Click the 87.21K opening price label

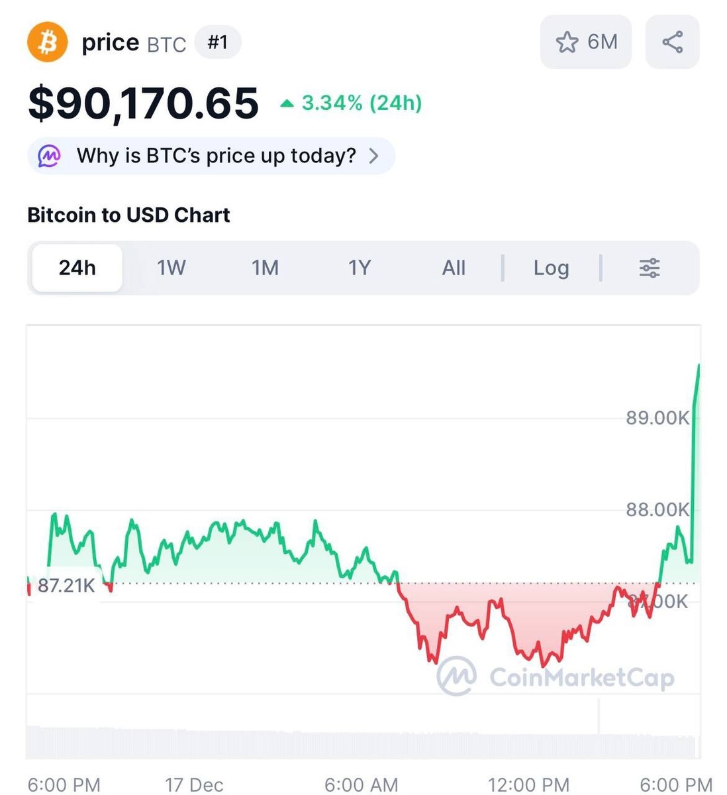(66, 586)
